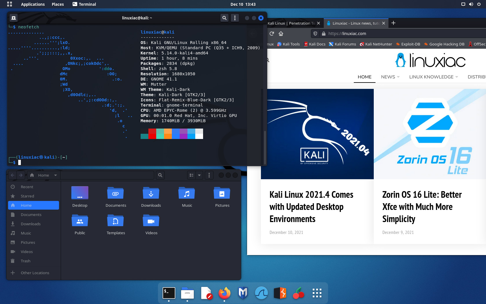Screen dimensions: 486x304
Task: Search in terminal window
Action: coord(224,18)
